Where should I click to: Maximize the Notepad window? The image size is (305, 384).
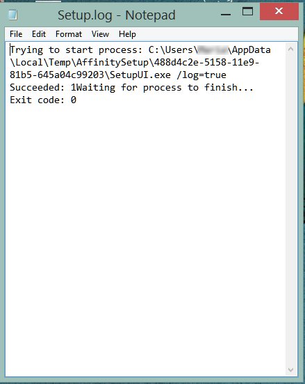tap(247, 12)
